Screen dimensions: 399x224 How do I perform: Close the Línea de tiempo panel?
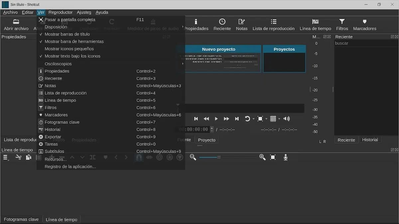coord(396,150)
